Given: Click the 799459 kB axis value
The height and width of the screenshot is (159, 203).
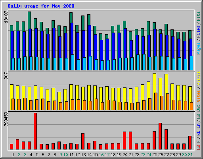Looking at the screenshot, I should pyautogui.click(x=6, y=119).
